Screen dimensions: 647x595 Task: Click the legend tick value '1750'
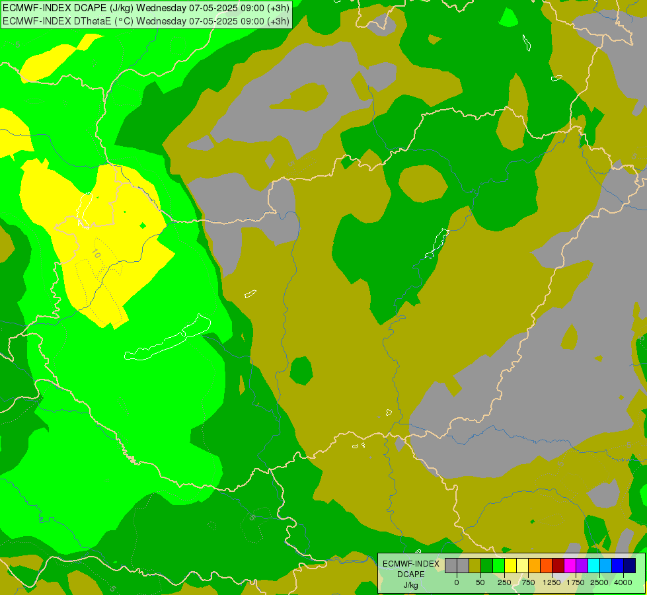click(x=576, y=582)
